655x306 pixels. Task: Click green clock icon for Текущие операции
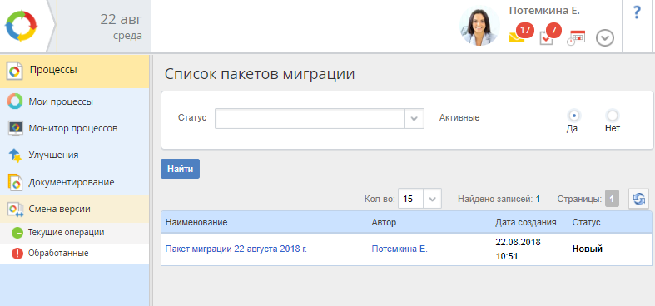[17, 233]
